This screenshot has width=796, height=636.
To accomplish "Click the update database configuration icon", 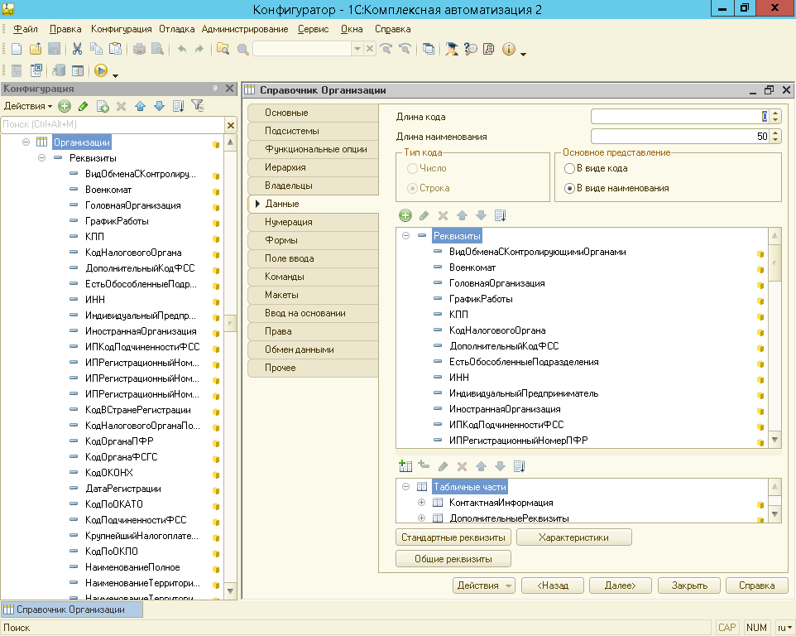I will point(59,70).
